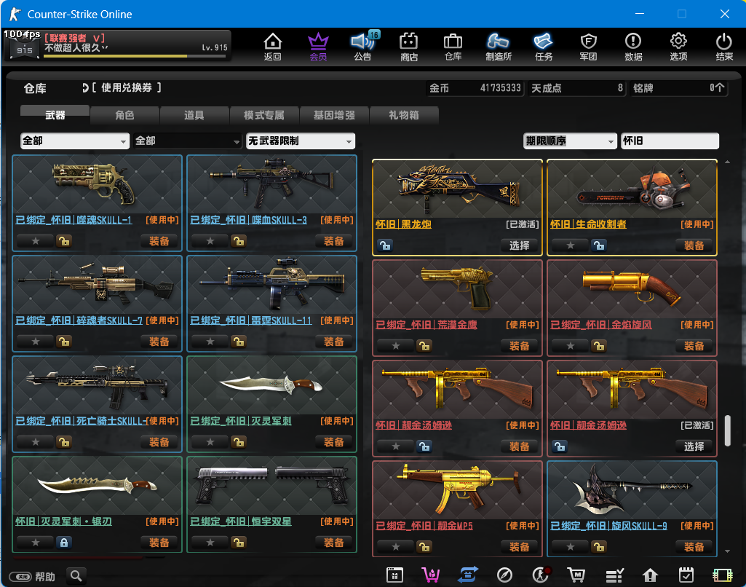746x587 pixels.
Task: Open the 公告 announcements speaker icon
Action: click(363, 47)
